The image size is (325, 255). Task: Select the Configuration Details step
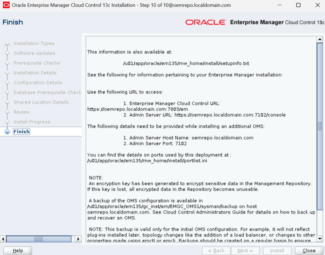(x=38, y=82)
